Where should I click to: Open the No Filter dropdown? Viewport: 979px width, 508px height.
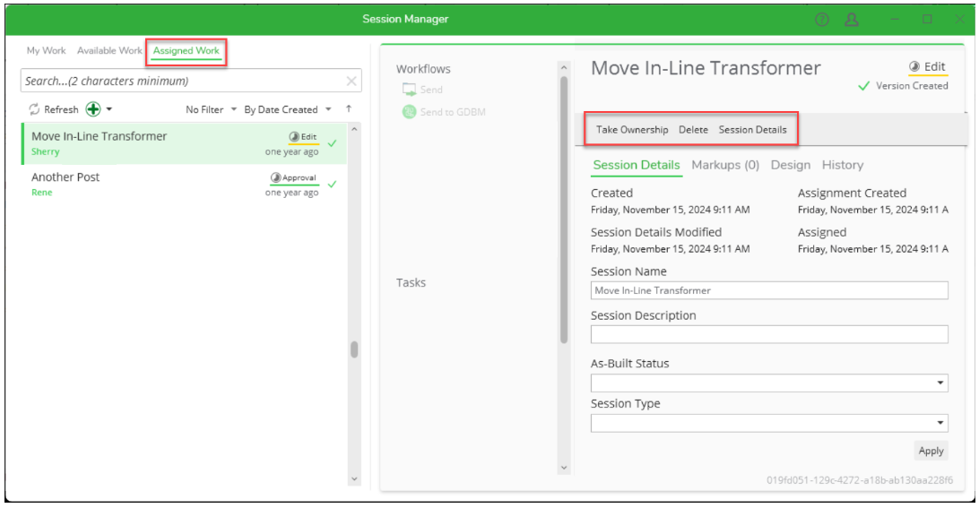click(x=211, y=109)
